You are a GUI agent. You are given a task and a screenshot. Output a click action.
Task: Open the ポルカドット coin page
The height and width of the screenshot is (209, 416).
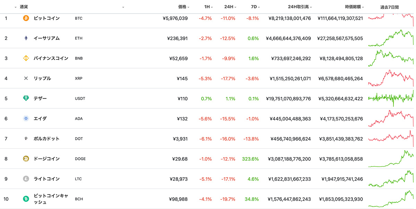pos(46,138)
